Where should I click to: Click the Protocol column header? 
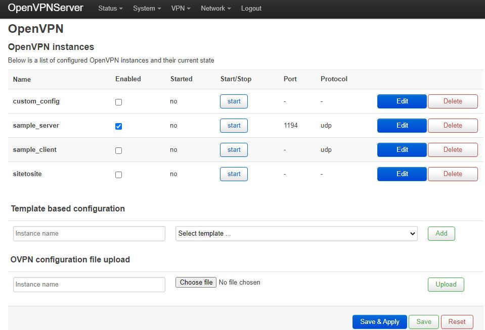tap(334, 79)
